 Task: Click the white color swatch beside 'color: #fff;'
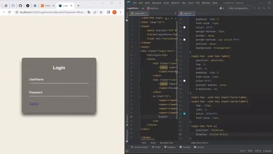(x=184, y=27)
